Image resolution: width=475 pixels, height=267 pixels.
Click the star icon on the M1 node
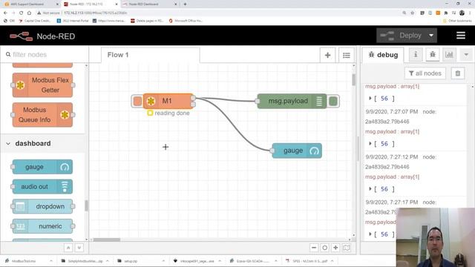pyautogui.click(x=151, y=101)
